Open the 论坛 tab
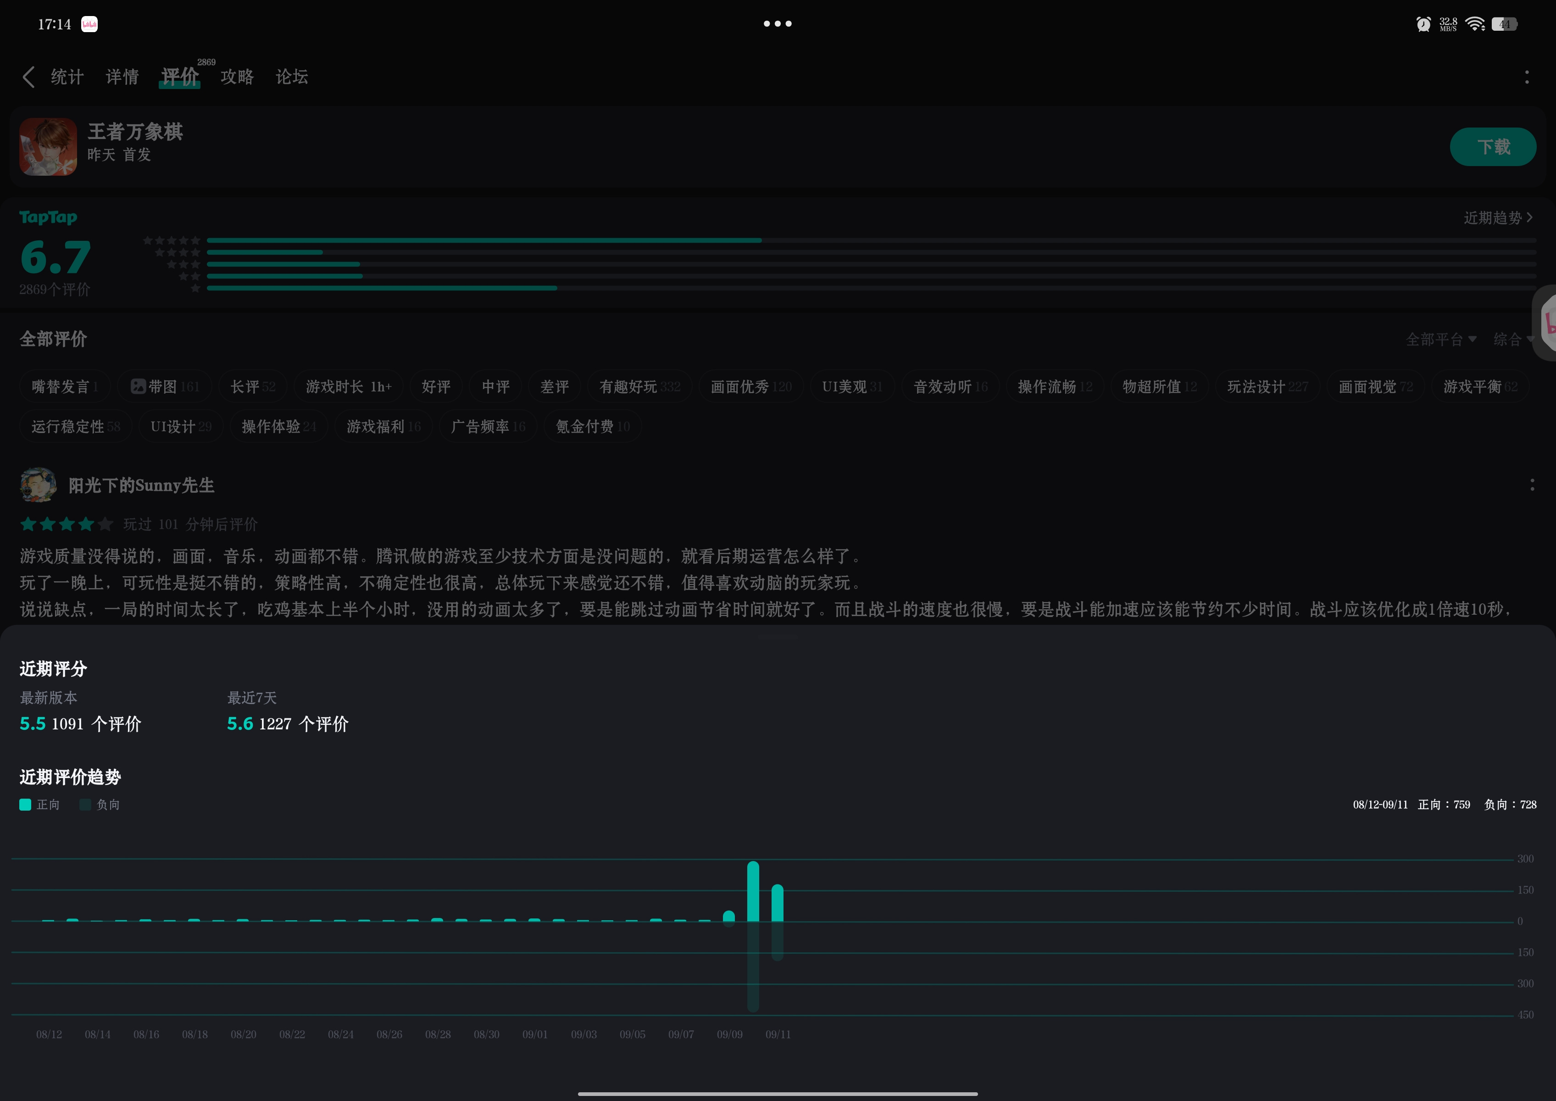 tap(292, 77)
